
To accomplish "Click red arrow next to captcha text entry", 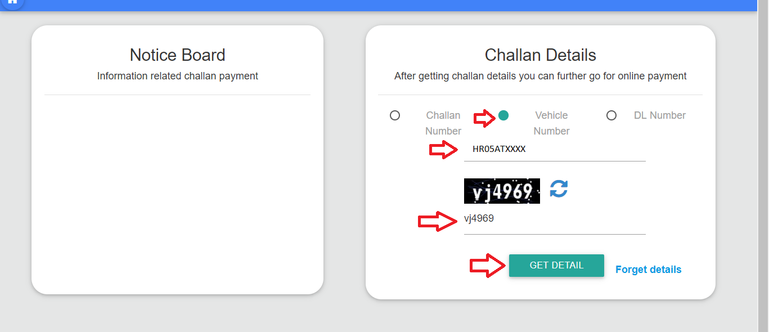I will coord(437,221).
